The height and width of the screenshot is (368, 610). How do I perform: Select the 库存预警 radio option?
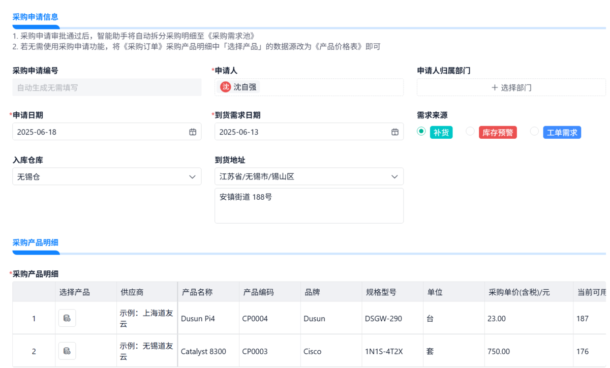(x=470, y=132)
